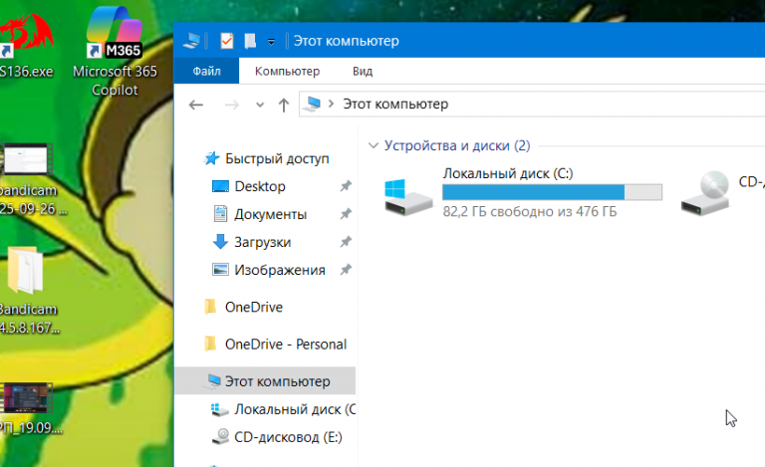The height and width of the screenshot is (467, 765).
Task: Click the Изображения picture icon
Action: pyautogui.click(x=220, y=270)
